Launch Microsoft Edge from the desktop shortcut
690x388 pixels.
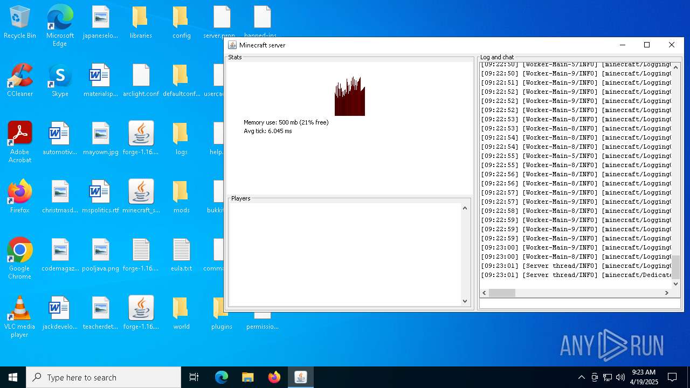[x=60, y=25]
